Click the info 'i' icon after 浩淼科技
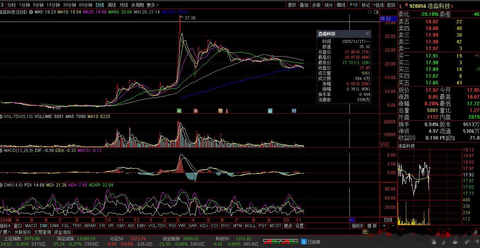 tap(452, 6)
